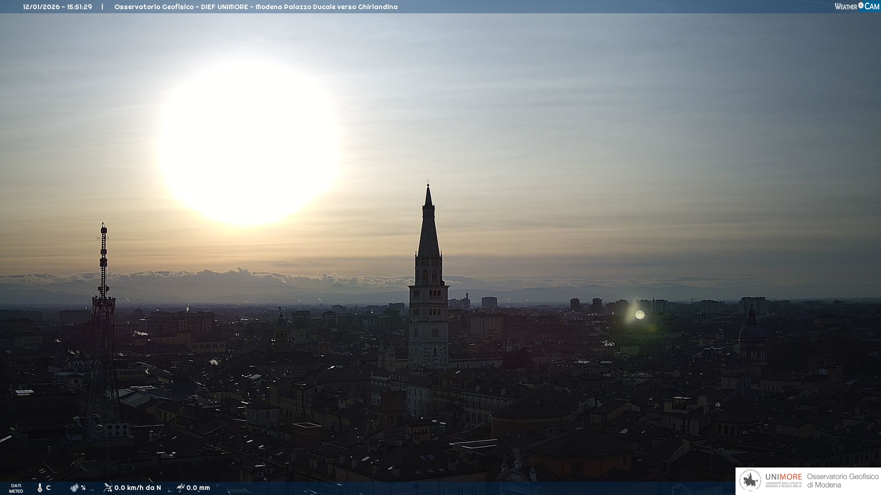Click the Ghirlandina bell tower spire
This screenshot has height=495, width=881.
click(429, 229)
